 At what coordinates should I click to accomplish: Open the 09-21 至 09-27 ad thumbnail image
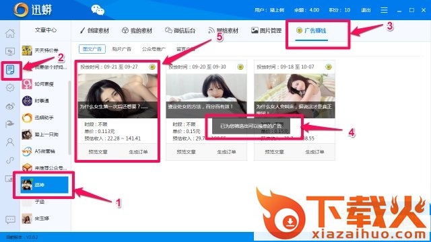coord(118,95)
